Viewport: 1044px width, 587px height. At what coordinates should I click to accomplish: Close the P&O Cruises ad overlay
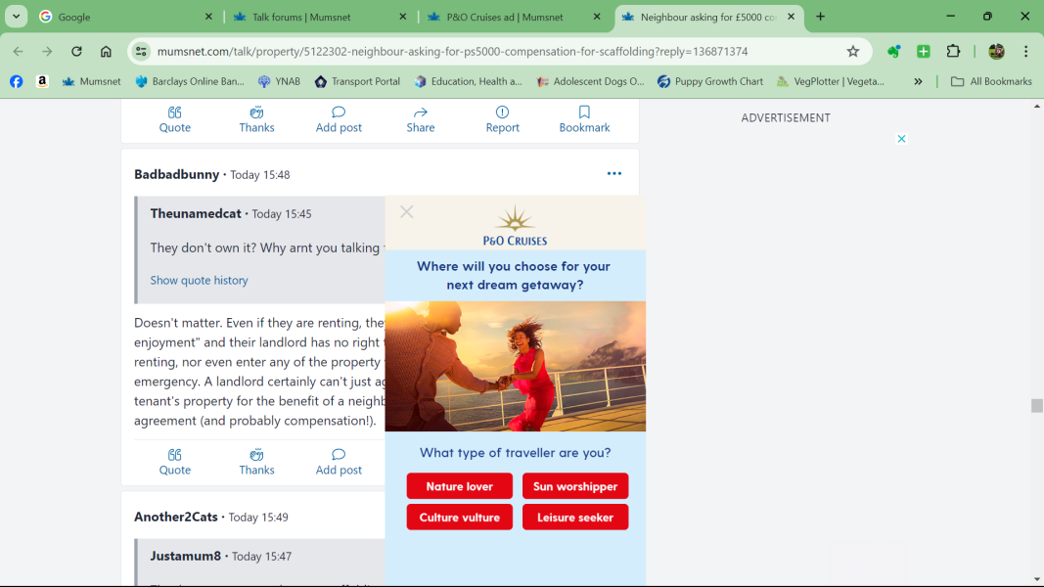tap(407, 212)
